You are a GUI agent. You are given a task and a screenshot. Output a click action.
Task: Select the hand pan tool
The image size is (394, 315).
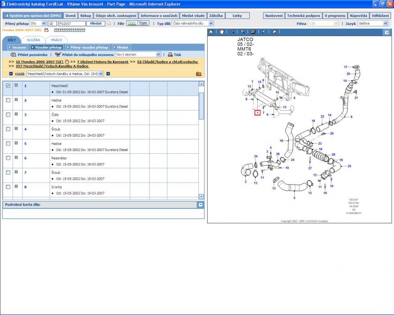click(x=222, y=31)
